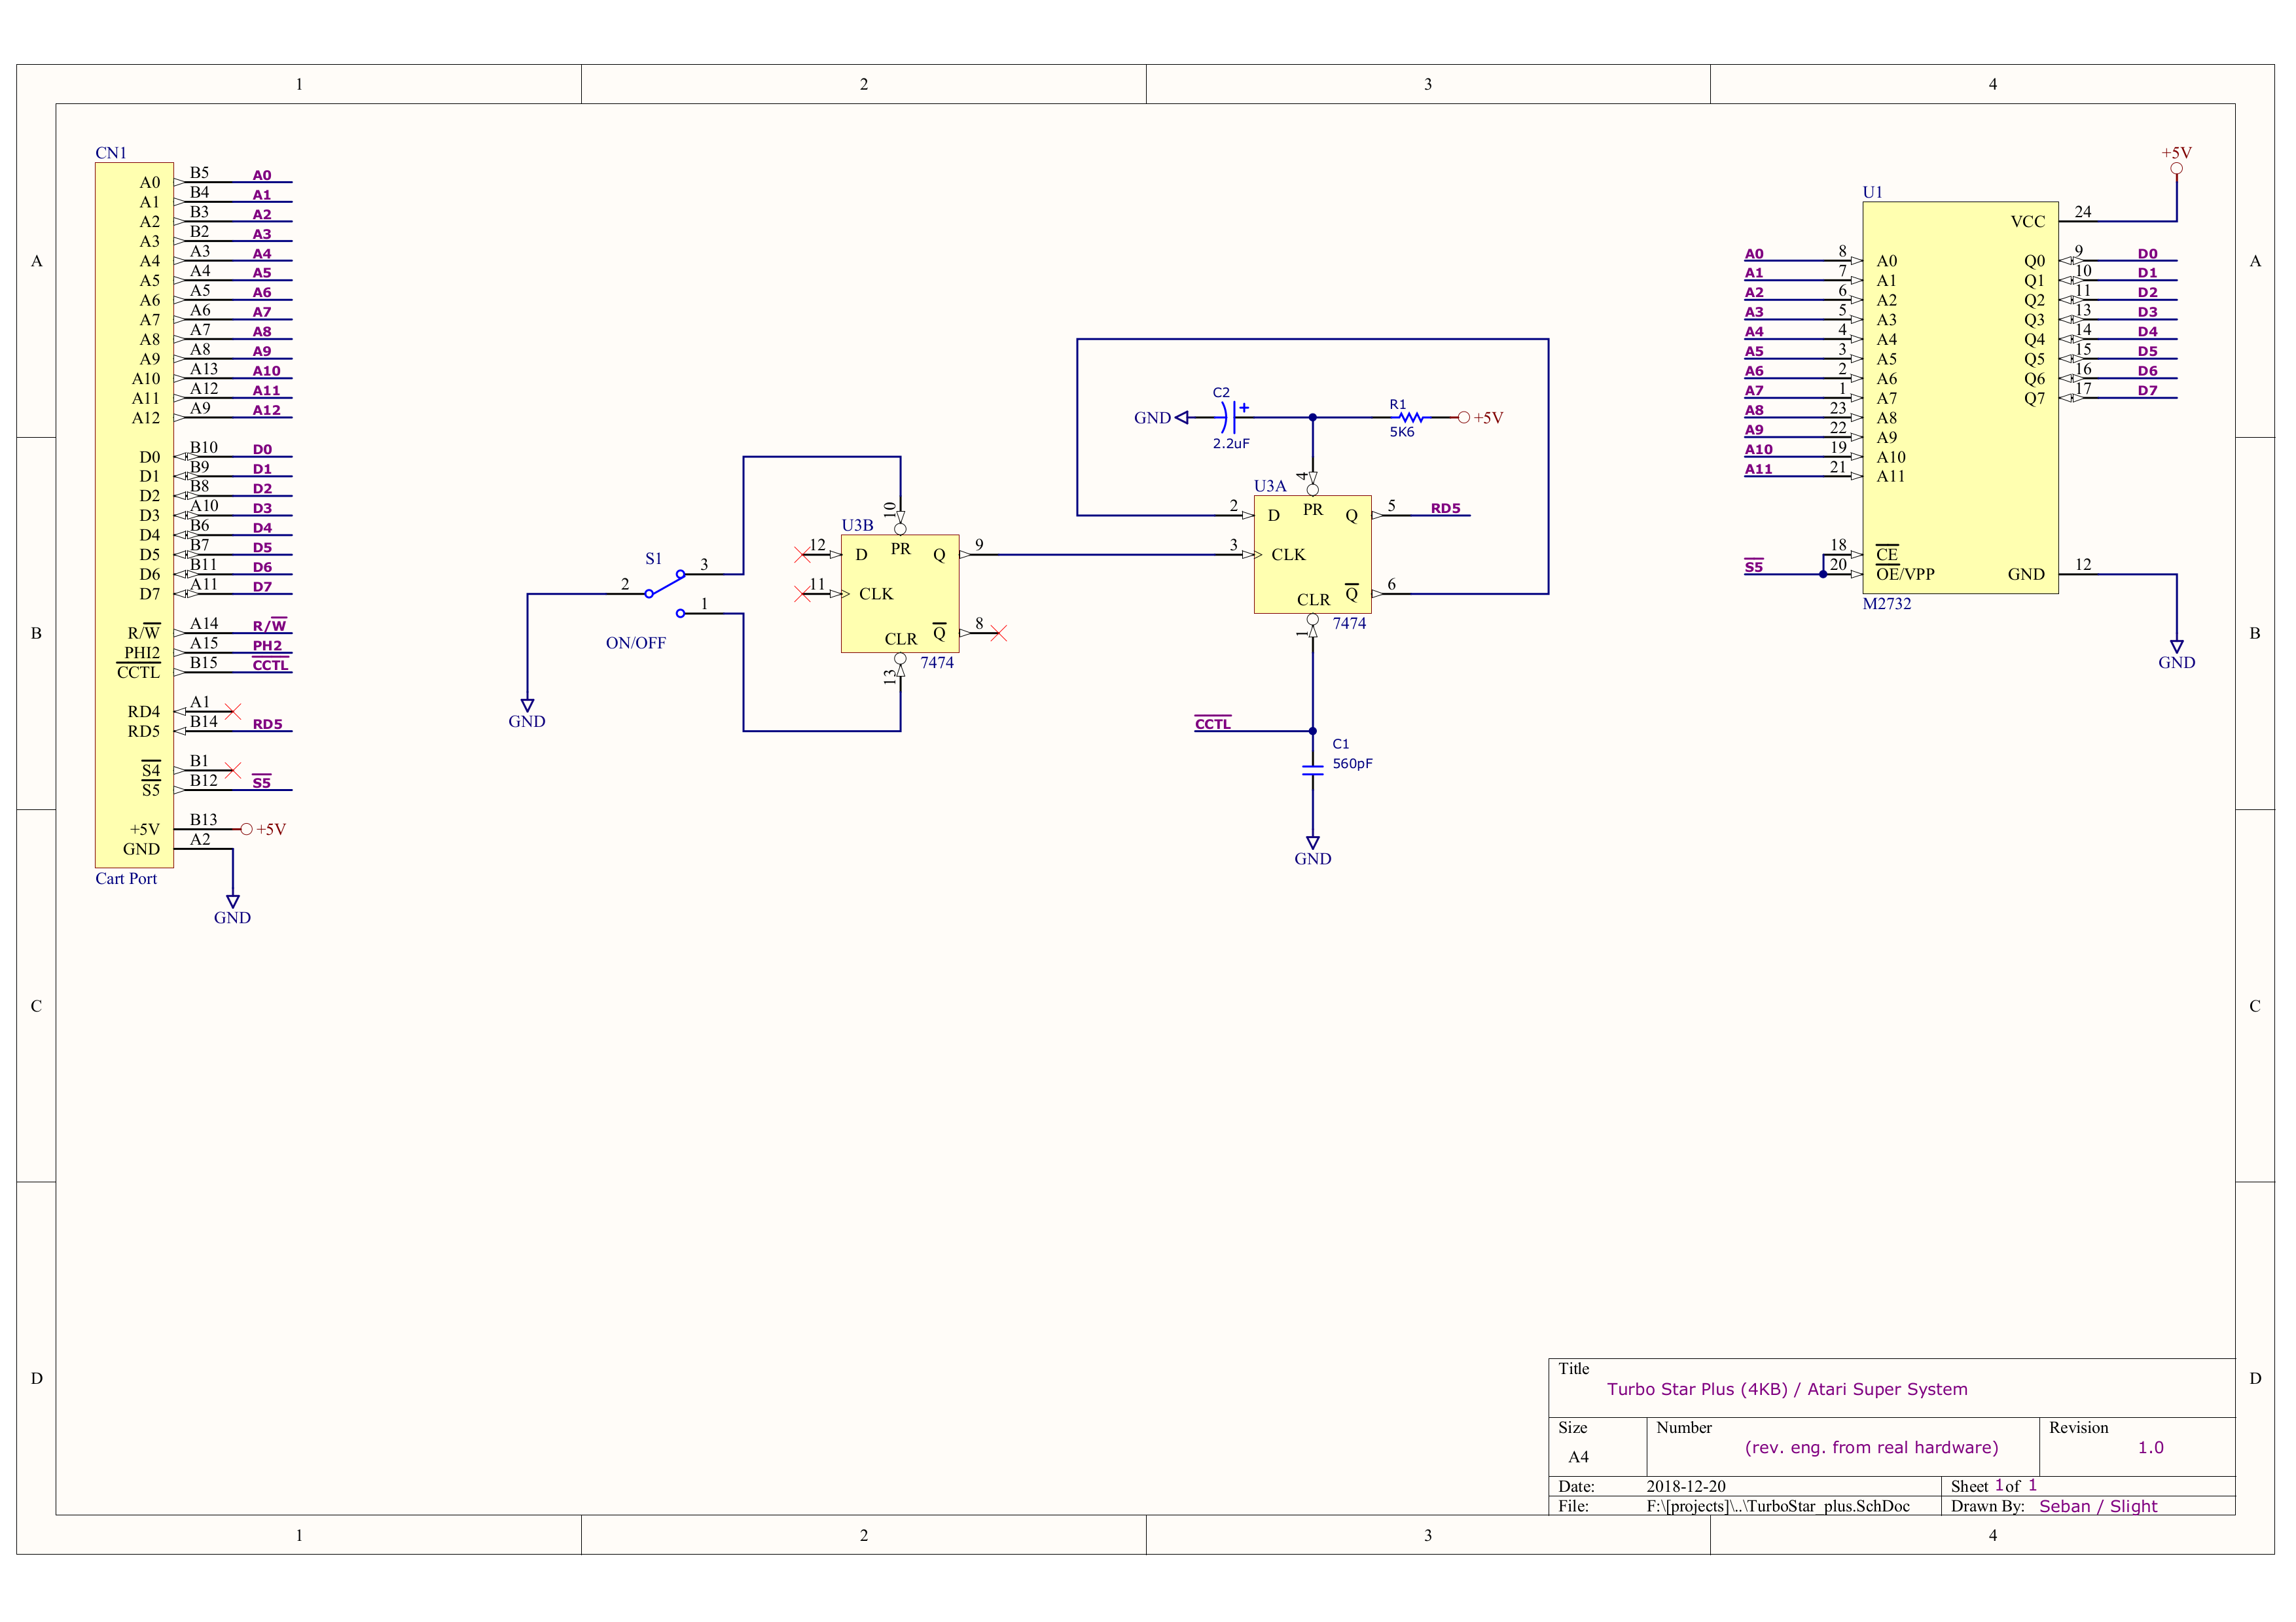Select the S5 net label left of U1
Screen dimensions: 2296x1622
pyautogui.click(x=1754, y=568)
